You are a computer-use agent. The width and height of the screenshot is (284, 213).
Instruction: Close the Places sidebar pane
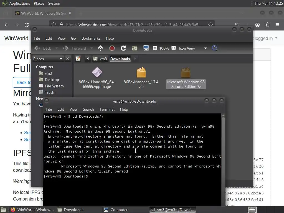coord(68,59)
